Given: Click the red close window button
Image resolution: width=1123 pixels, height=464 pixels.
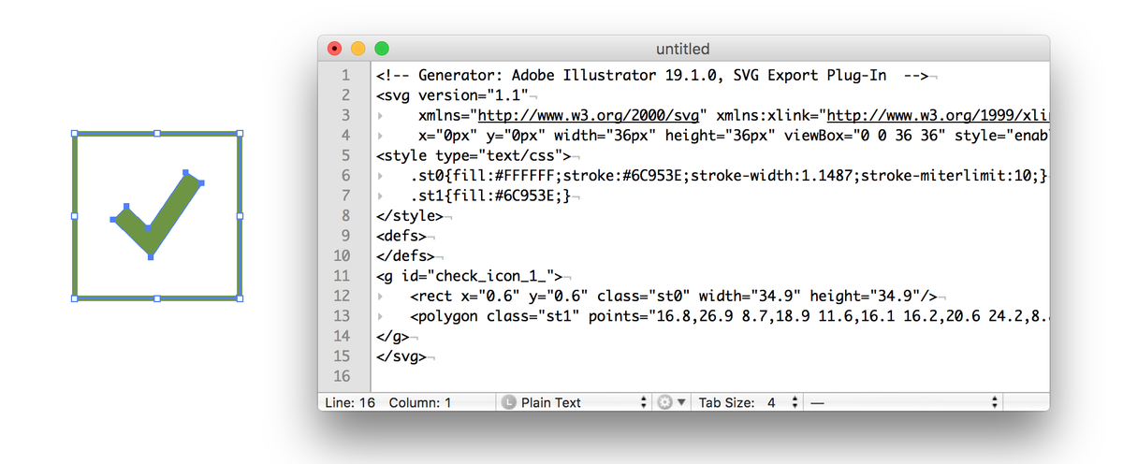Looking at the screenshot, I should point(334,49).
